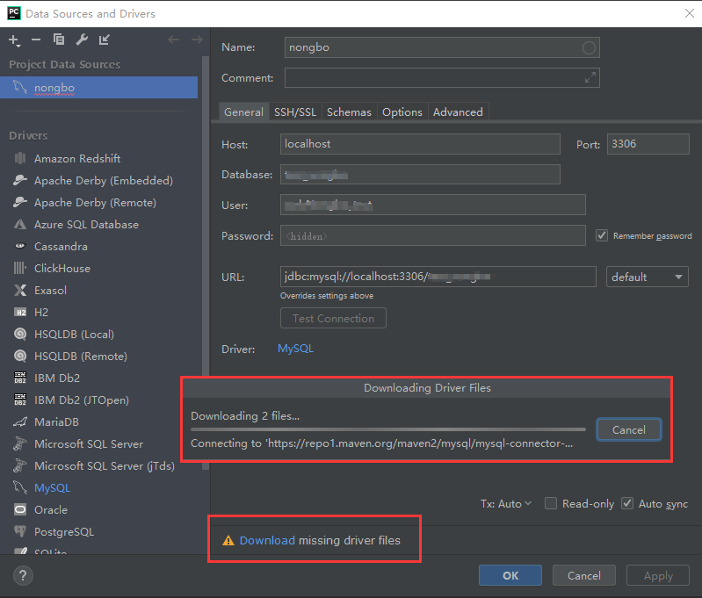This screenshot has height=598, width=702.
Task: Click the dialog Cancel button at bottom
Action: [x=583, y=575]
